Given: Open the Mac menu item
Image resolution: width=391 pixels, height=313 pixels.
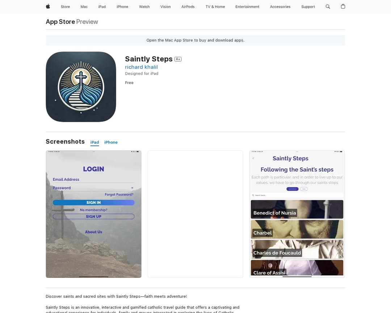Looking at the screenshot, I should (84, 7).
